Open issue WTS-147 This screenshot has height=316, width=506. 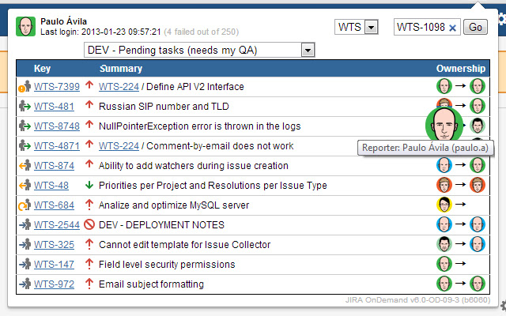(54, 265)
